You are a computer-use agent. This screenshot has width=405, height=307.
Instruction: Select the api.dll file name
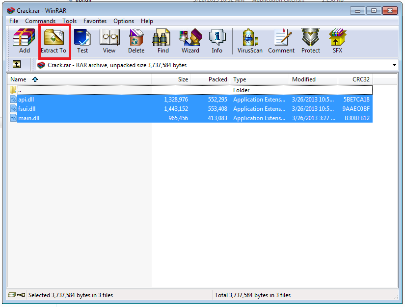point(26,100)
